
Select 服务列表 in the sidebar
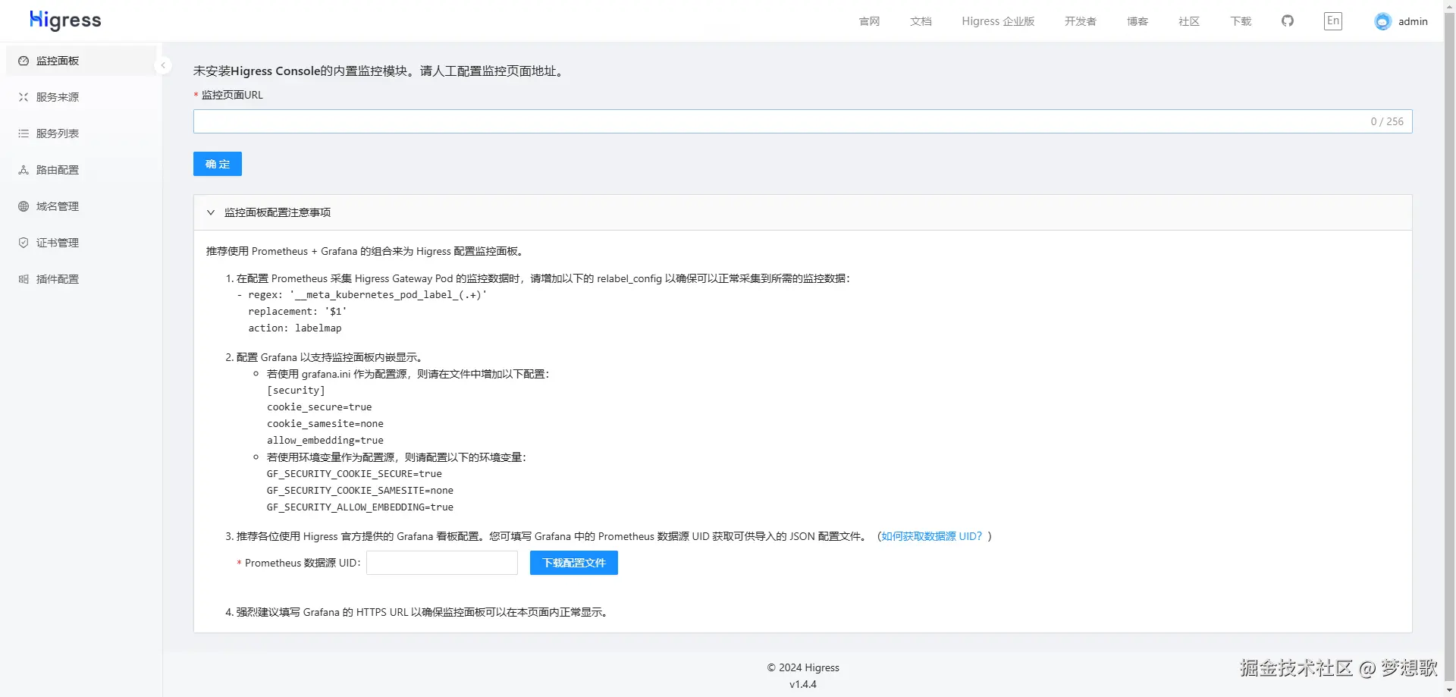(x=81, y=133)
